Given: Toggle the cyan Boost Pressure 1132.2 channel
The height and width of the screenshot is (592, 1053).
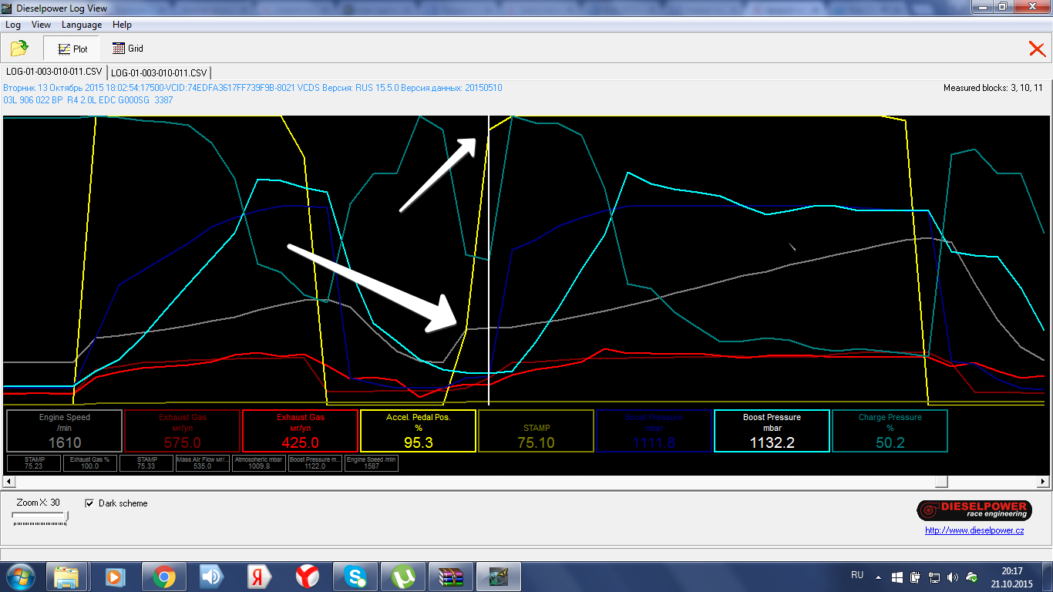Looking at the screenshot, I should coord(772,430).
